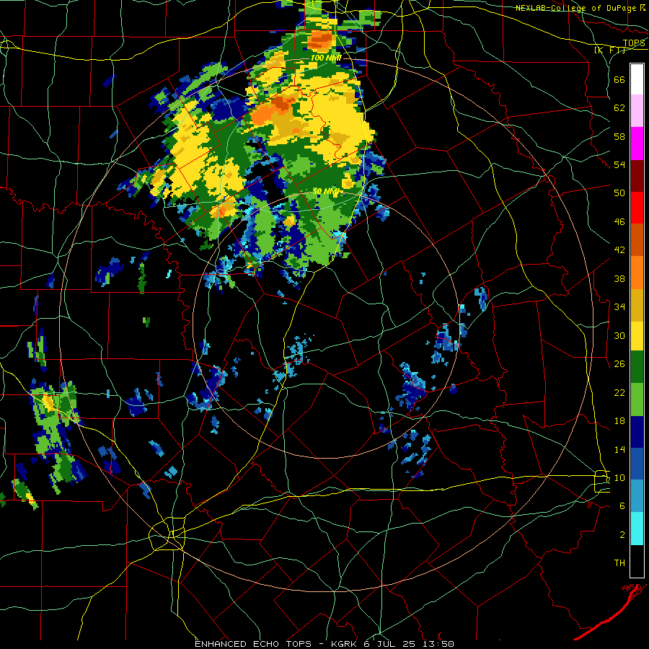The width and height of the screenshot is (649, 649).
Task: Select the 34 legend value
Action: (619, 306)
